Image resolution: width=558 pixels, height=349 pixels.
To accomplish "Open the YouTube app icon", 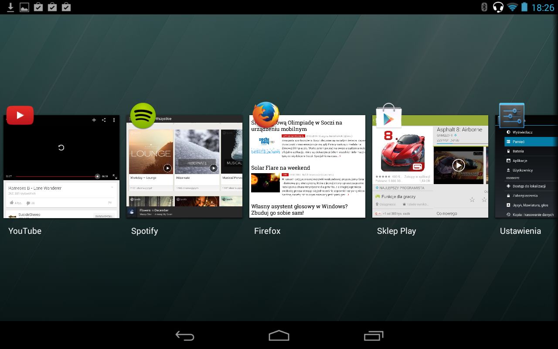I will [x=20, y=115].
